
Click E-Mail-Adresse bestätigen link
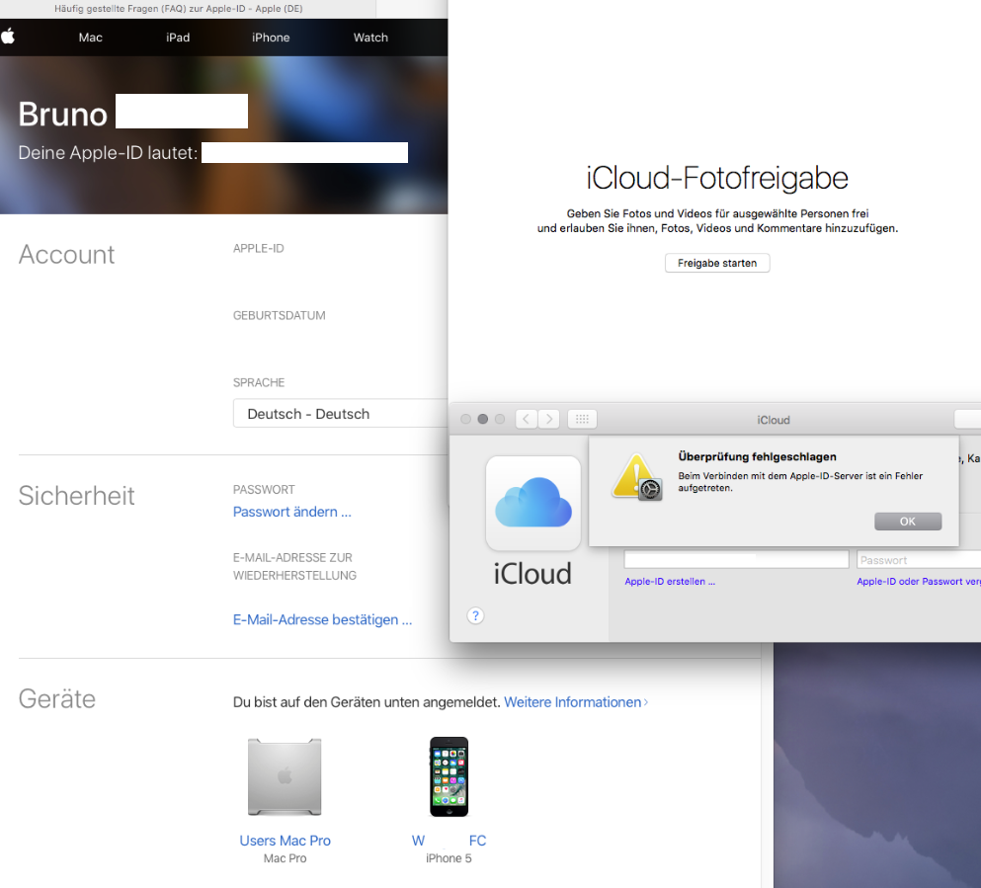(x=322, y=619)
